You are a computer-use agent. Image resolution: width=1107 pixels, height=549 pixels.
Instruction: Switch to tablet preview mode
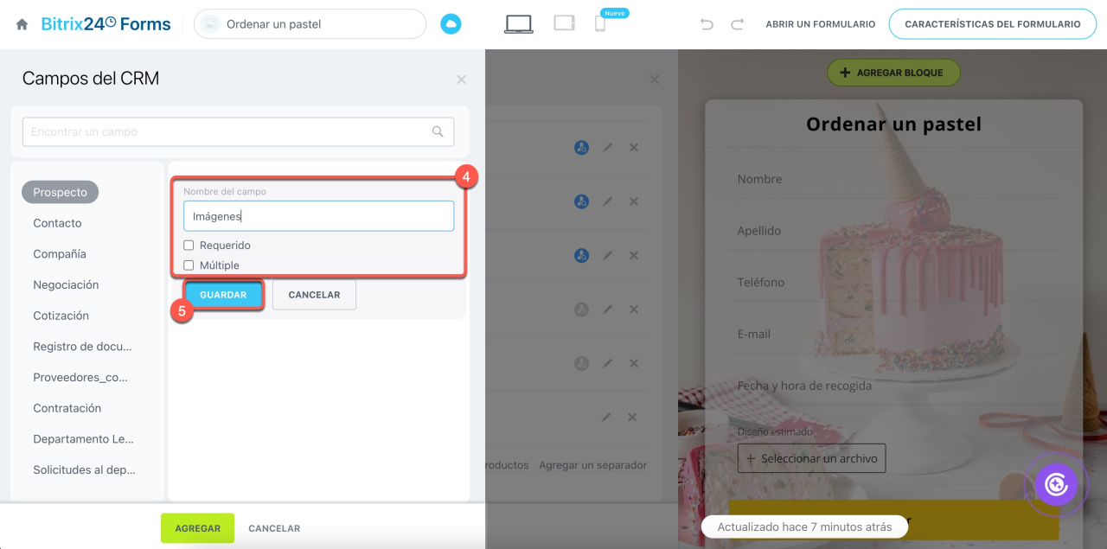pyautogui.click(x=564, y=23)
